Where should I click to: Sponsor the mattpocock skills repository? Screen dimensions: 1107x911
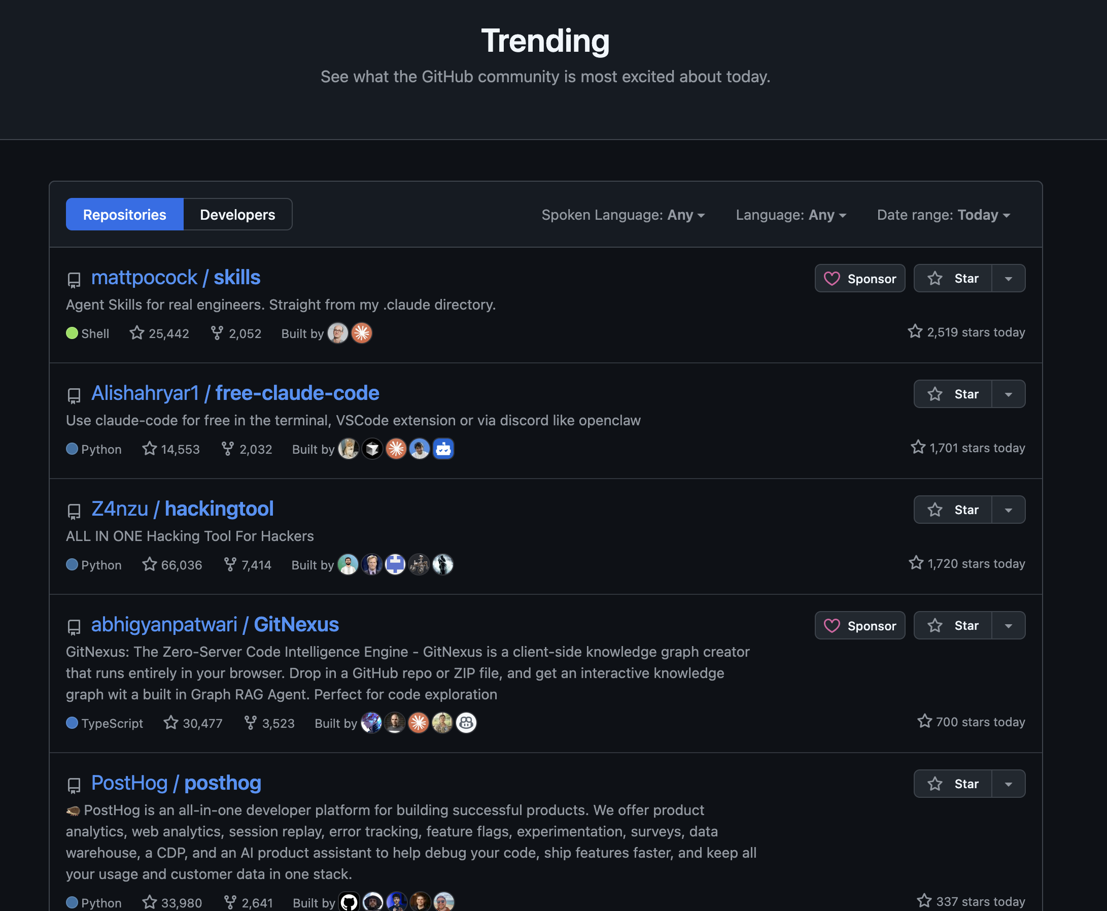(859, 279)
